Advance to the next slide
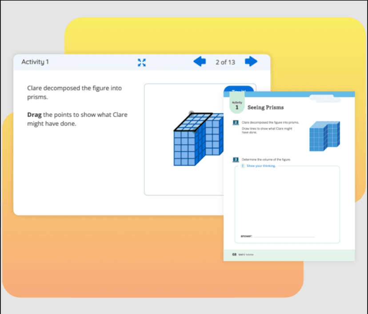 click(251, 62)
